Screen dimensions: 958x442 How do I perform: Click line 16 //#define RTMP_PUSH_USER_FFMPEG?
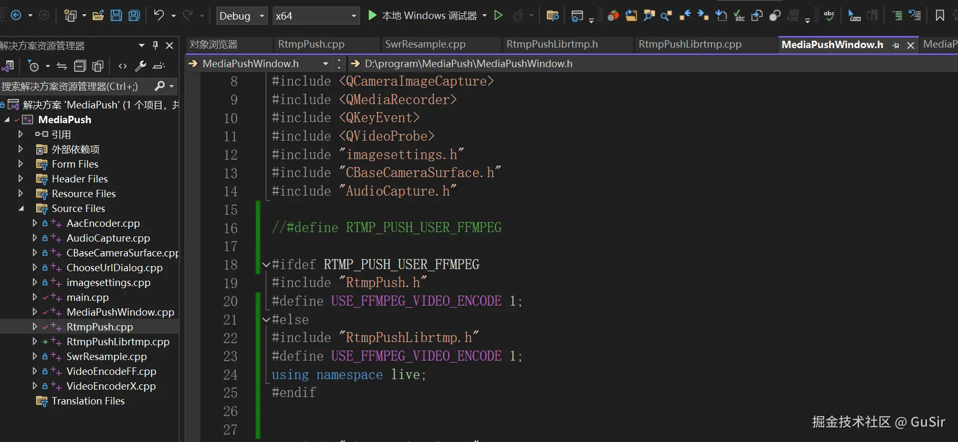coord(386,228)
